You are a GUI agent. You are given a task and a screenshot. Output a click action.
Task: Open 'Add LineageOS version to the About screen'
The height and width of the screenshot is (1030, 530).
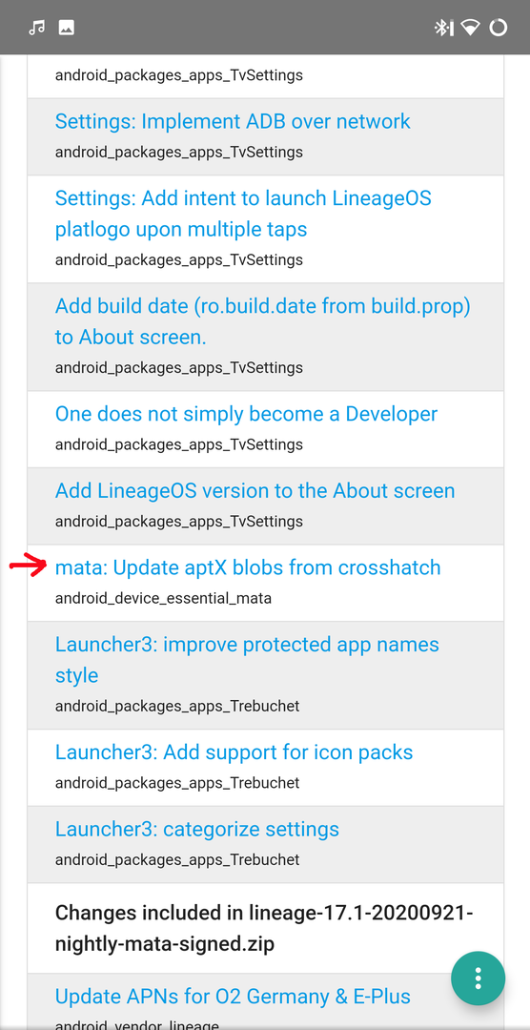tap(255, 491)
